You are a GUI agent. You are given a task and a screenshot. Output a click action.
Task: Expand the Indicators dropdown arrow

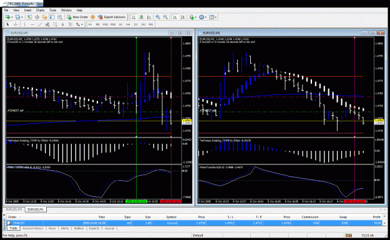coord(195,17)
